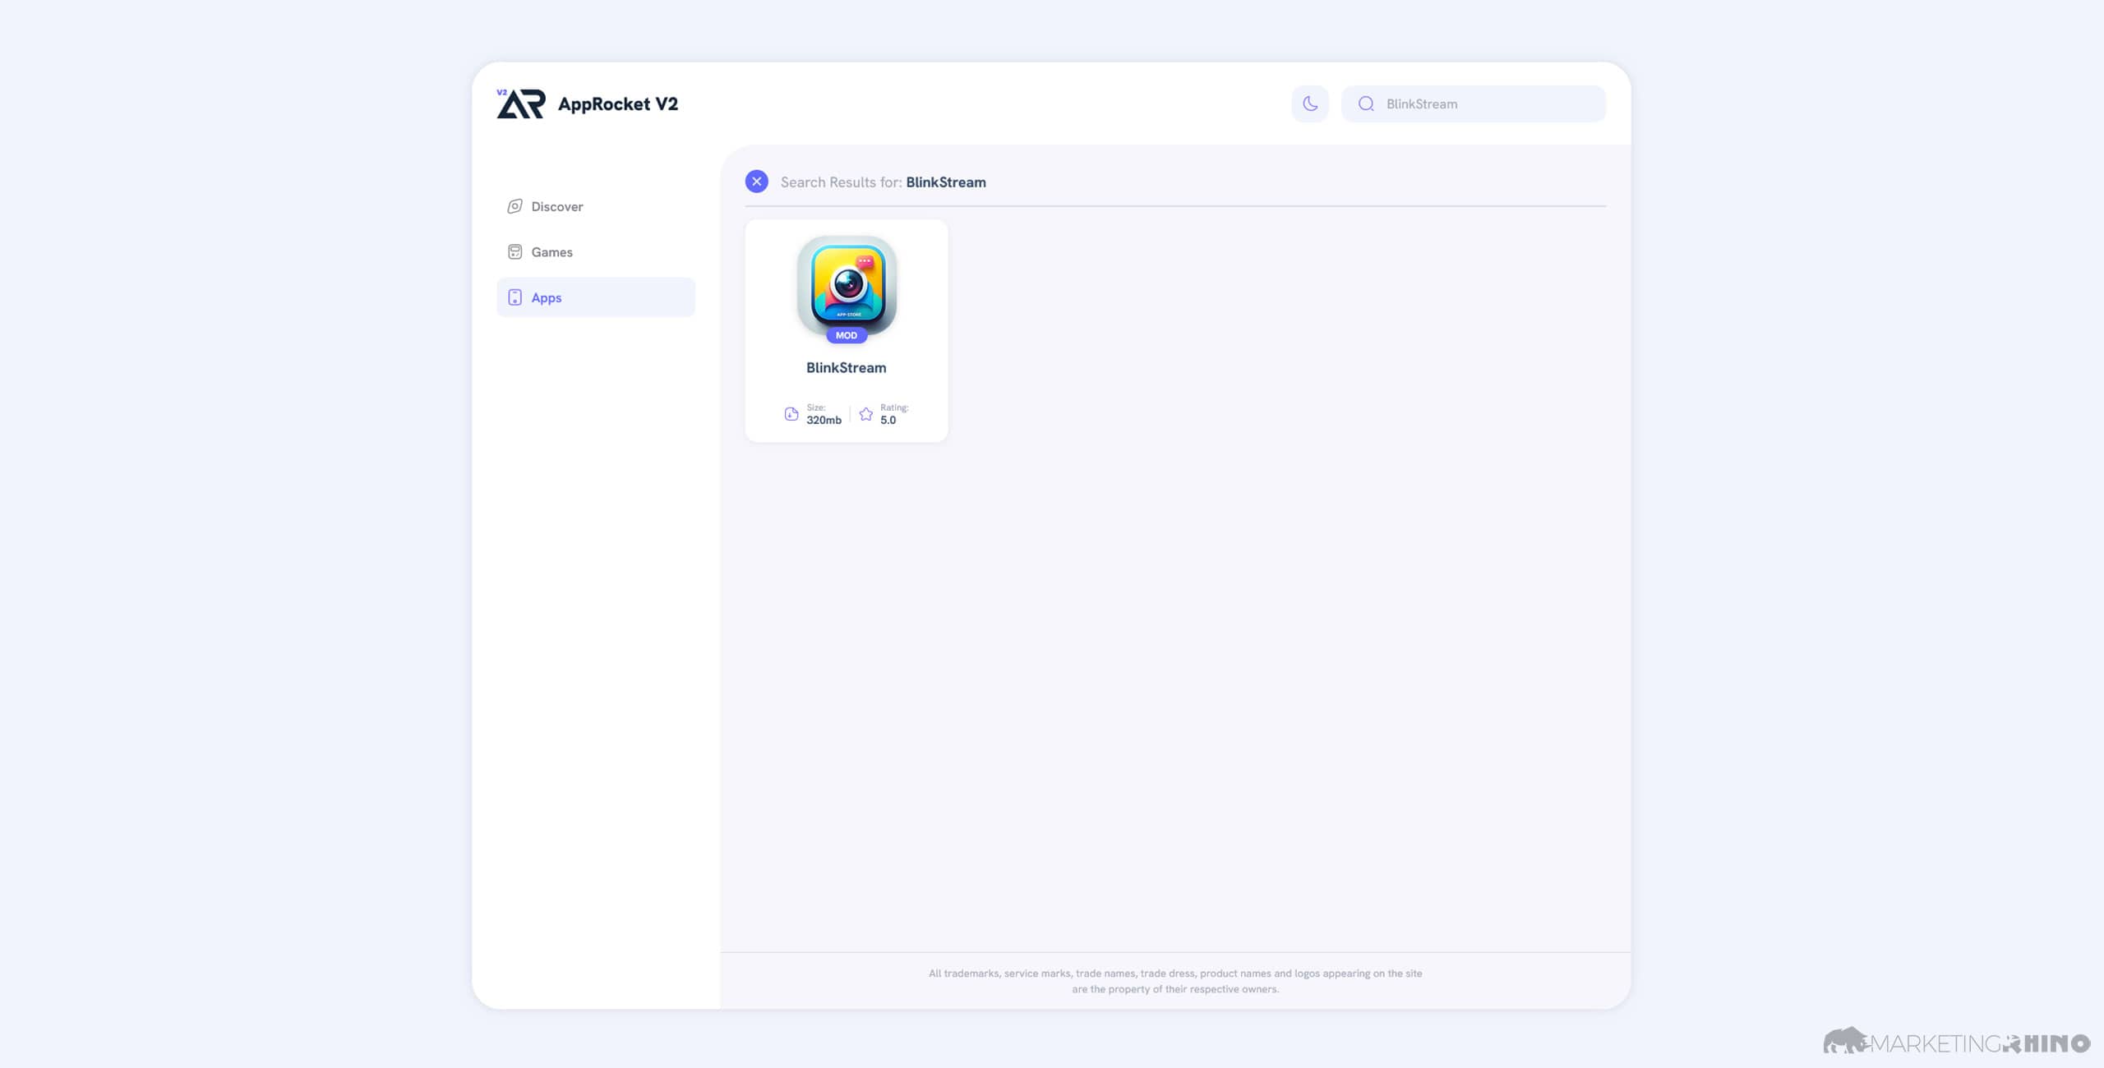Click the 5.0 rating value

pyautogui.click(x=888, y=420)
